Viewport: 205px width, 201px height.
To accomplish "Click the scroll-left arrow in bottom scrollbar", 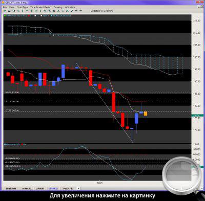I will 78,189.
